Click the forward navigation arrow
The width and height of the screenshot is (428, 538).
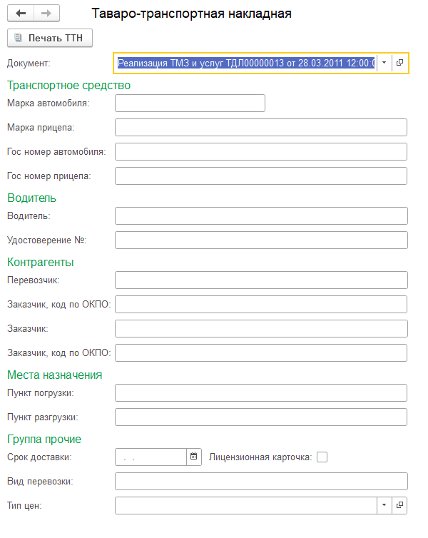[x=46, y=14]
